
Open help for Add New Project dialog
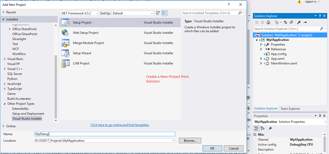pyautogui.click(x=229, y=4)
